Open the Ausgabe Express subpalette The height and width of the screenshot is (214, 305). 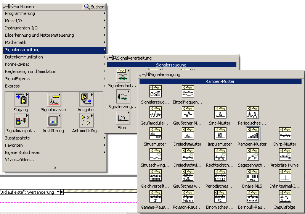87,99
